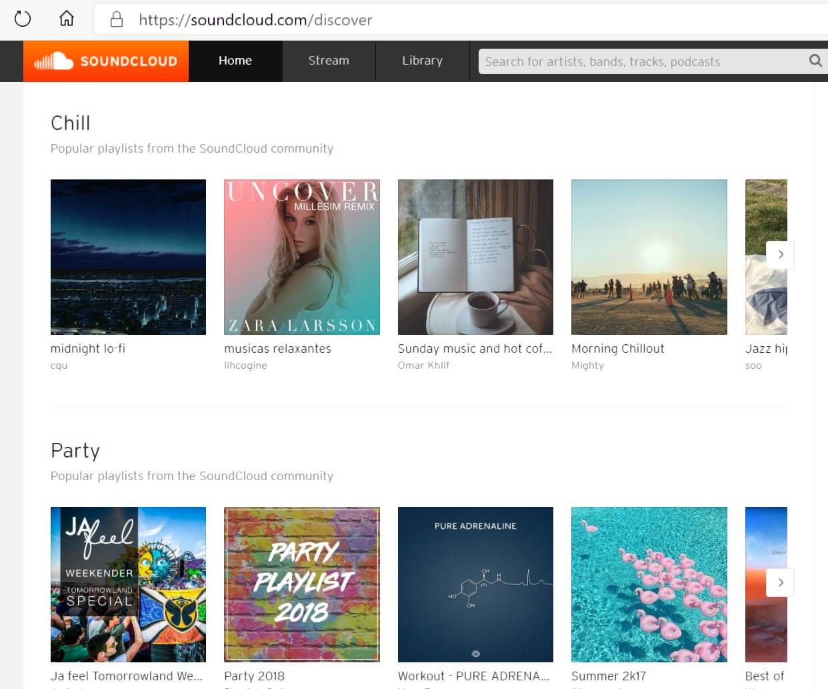Show next Party playlists with the arrow

(780, 582)
